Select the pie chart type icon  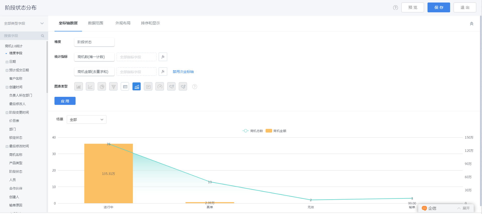[102, 87]
